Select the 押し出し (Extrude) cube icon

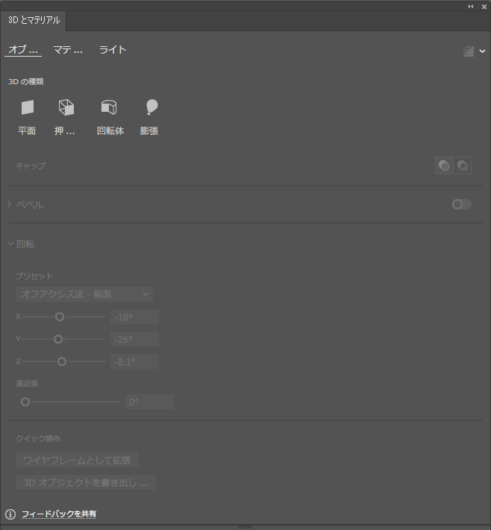point(66,108)
